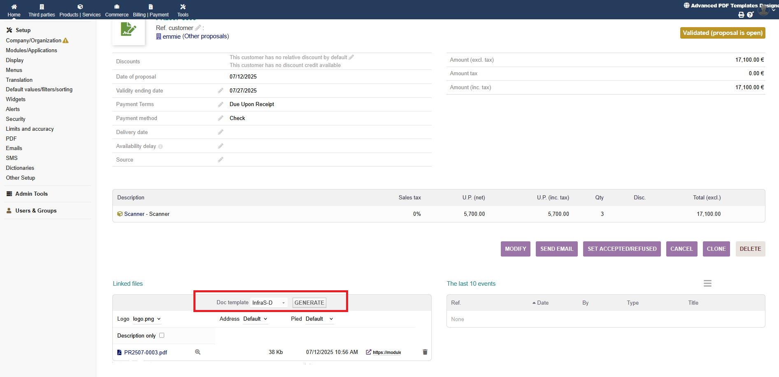Open the events list hamburger menu icon

(707, 283)
